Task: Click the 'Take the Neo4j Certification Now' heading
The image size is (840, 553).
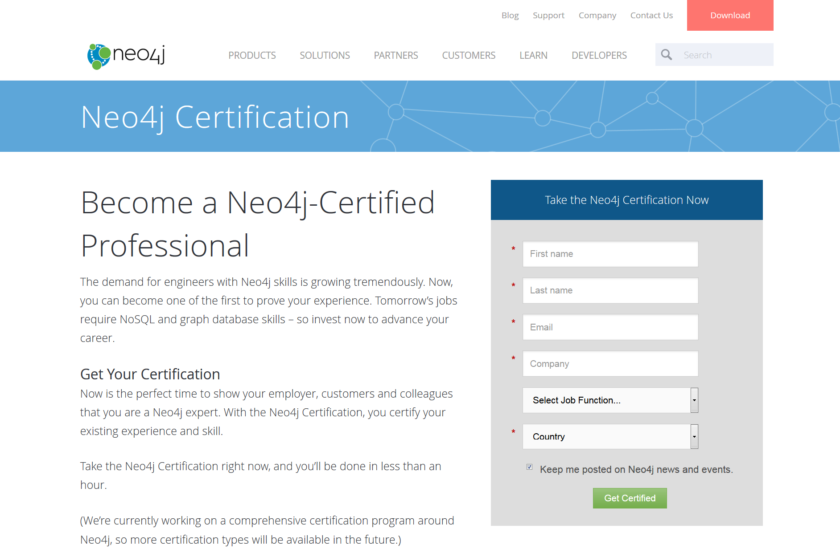Action: coord(626,200)
